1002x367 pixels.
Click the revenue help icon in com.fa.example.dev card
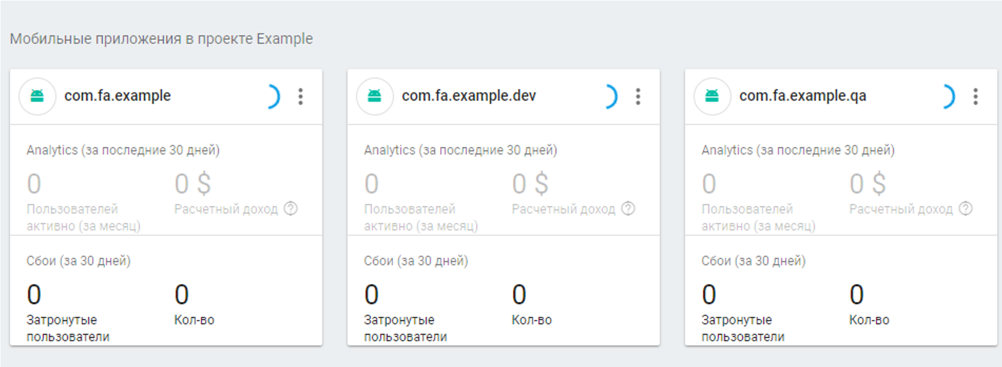point(628,208)
